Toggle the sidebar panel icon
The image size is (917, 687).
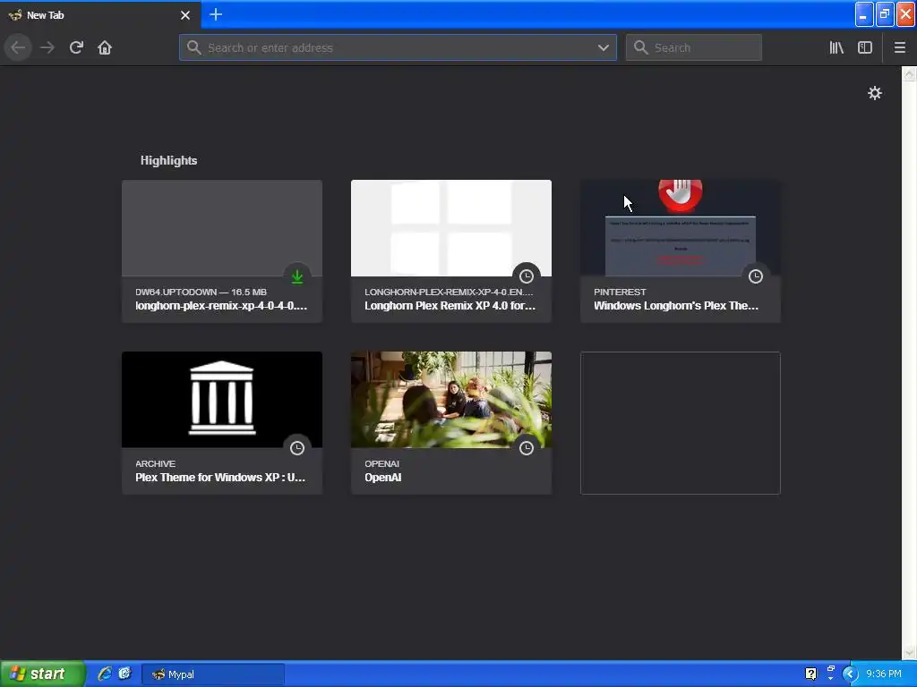(x=865, y=47)
